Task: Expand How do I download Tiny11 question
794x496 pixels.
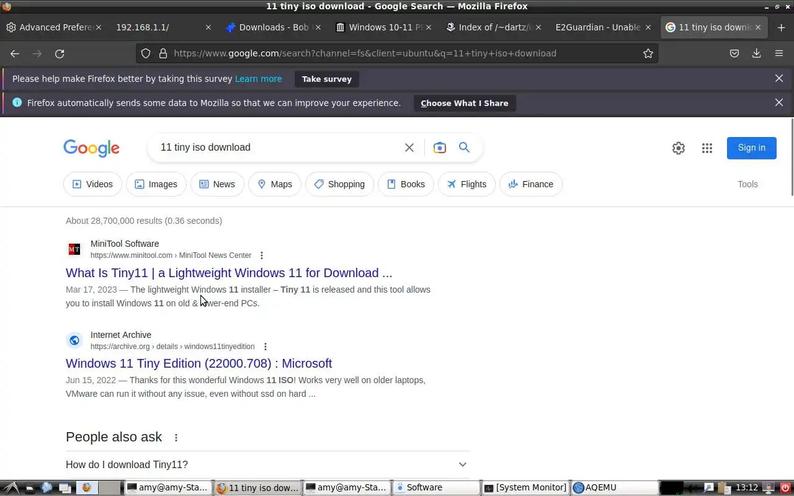Action: 267,464
